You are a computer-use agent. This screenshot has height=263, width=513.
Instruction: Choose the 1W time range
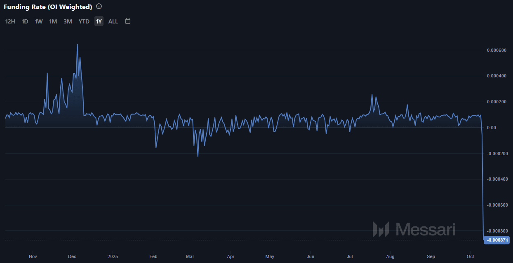38,21
